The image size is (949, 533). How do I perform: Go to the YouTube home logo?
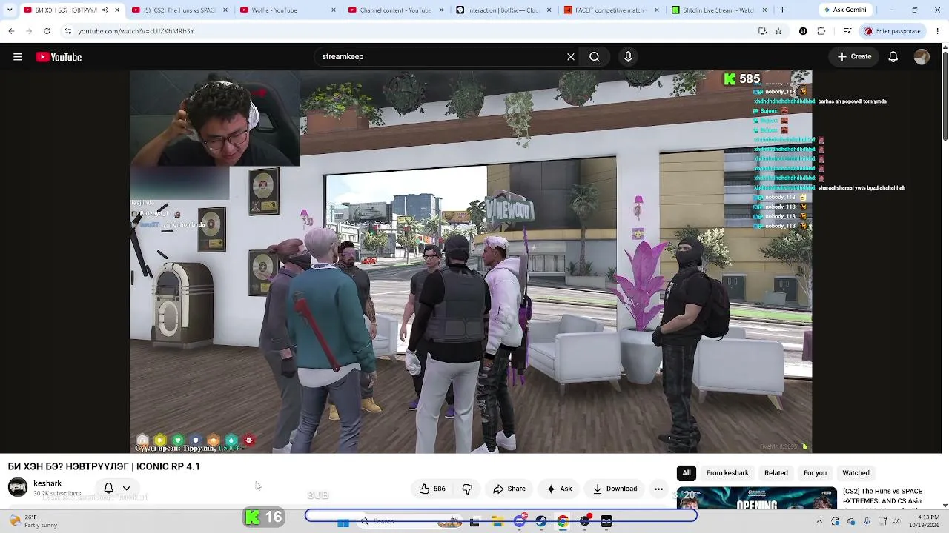(x=59, y=57)
